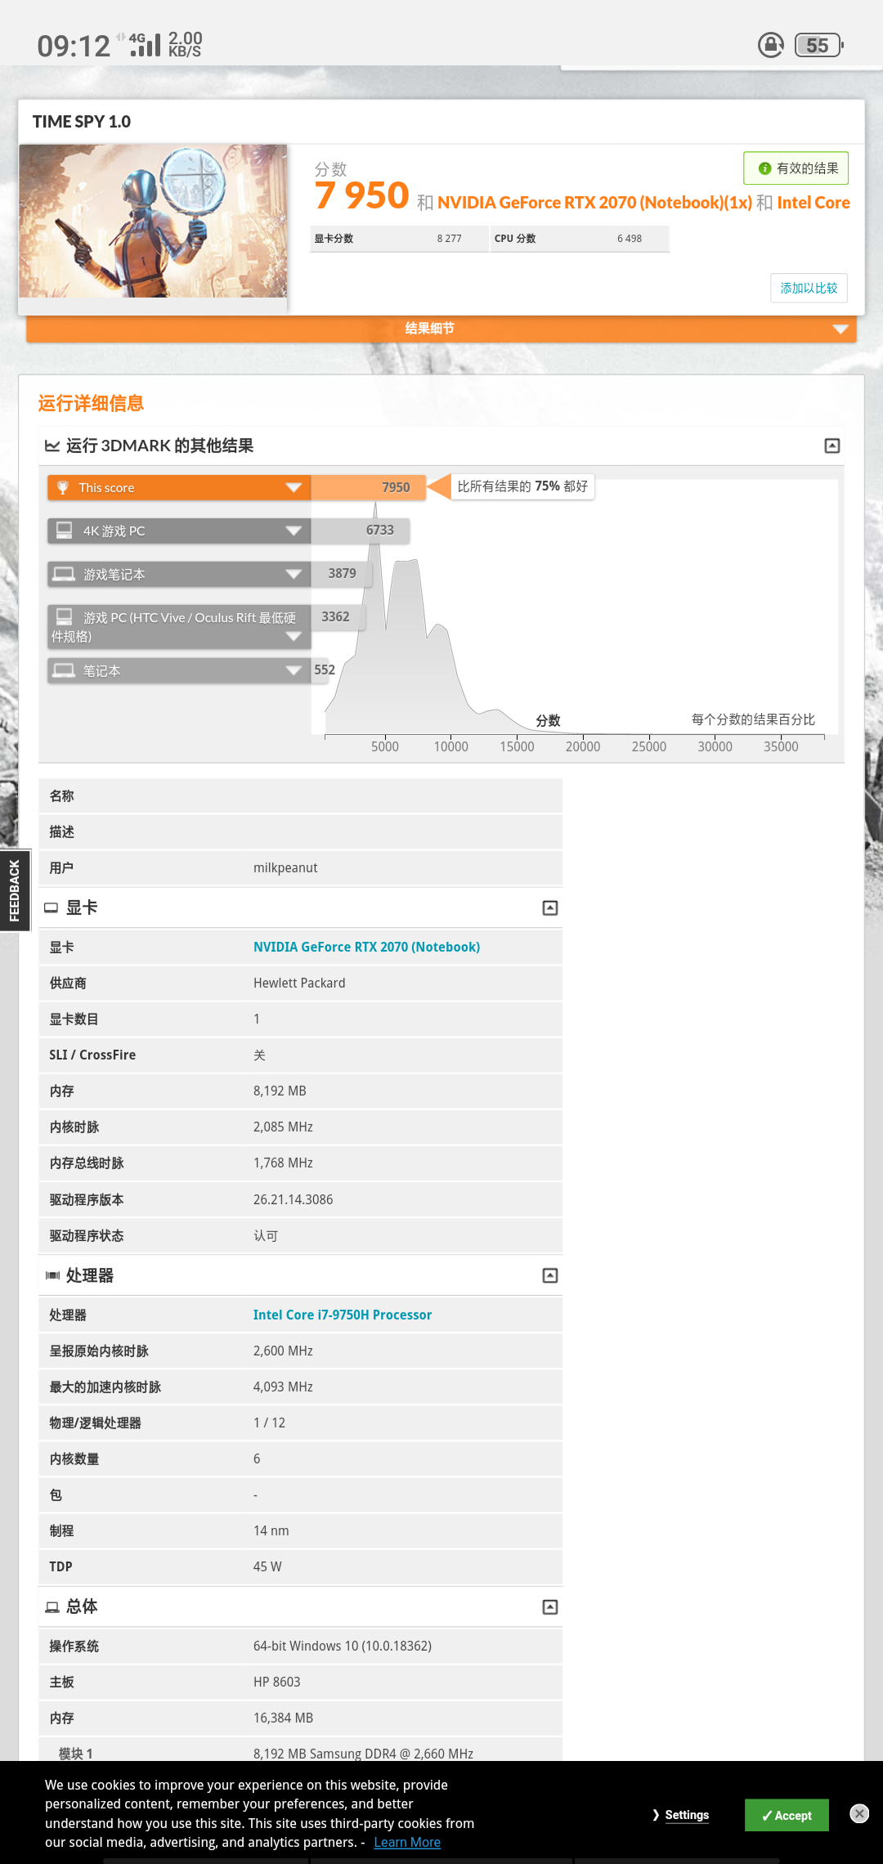The image size is (883, 1864).
Task: Follow the Learn More cookie link
Action: coord(407,1842)
